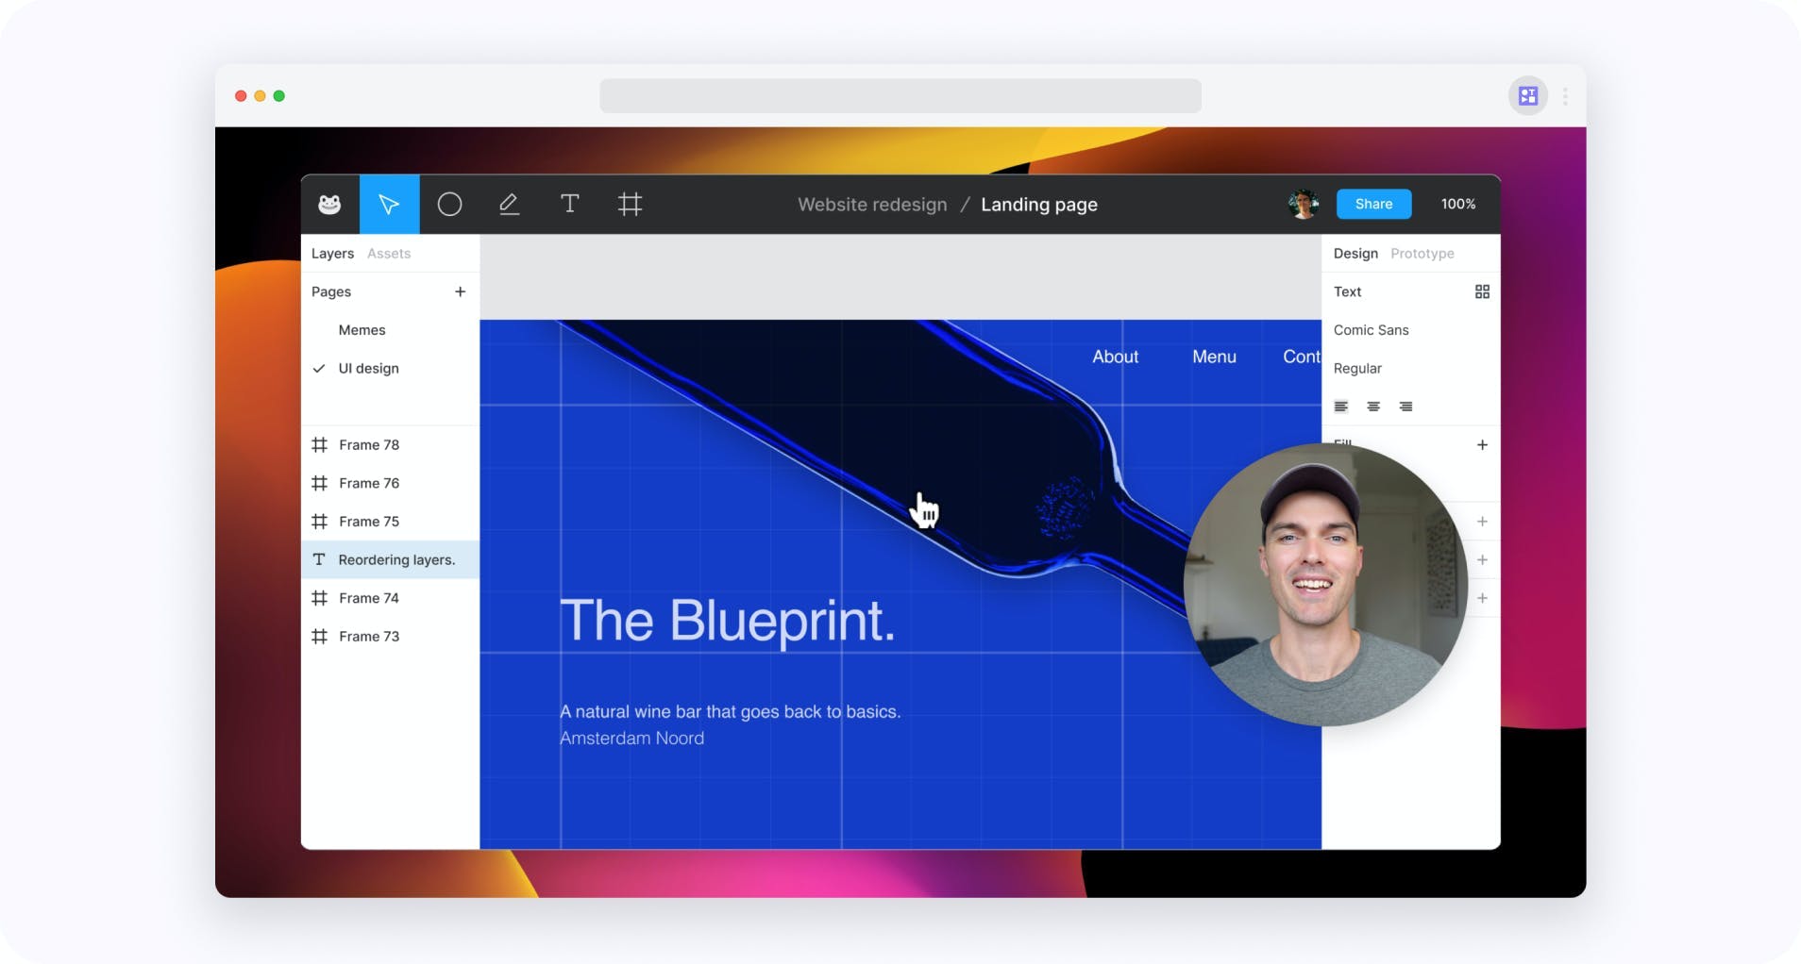1801x964 pixels.
Task: Add a fill with the plus icon
Action: (x=1482, y=445)
